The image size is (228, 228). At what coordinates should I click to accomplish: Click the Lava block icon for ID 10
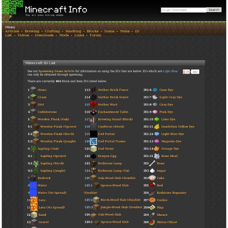pyautogui.click(x=34, y=200)
